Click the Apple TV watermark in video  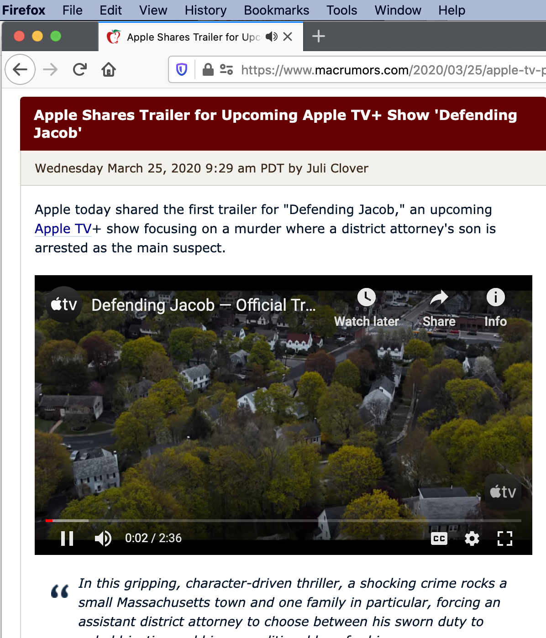503,492
